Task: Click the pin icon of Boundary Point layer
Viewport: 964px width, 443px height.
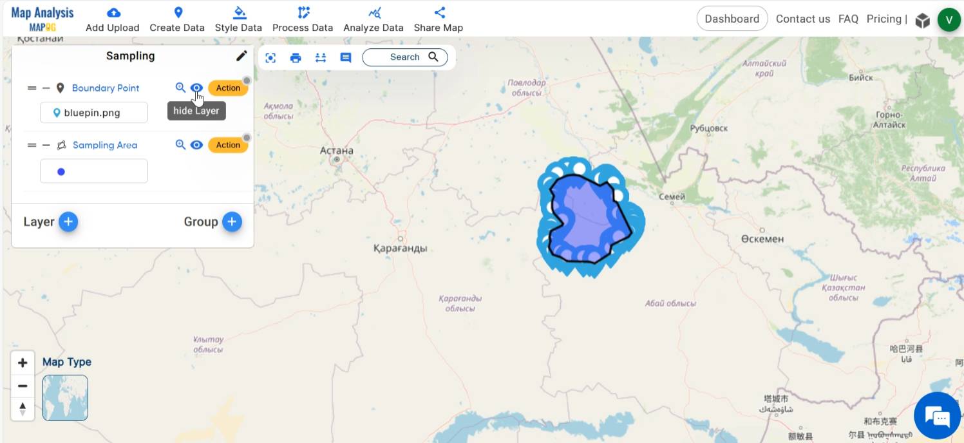Action: click(x=61, y=88)
